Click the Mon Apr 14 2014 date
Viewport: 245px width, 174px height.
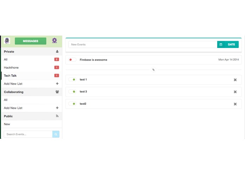coord(228,60)
